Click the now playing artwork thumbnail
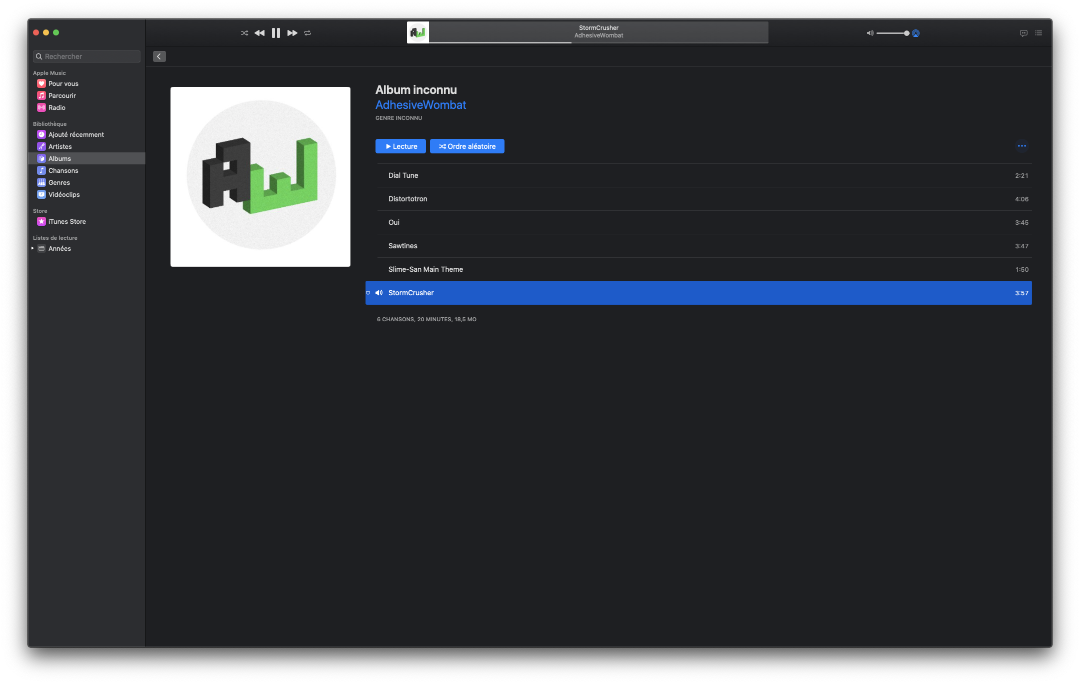Screen dimensions: 1080x684 click(417, 32)
